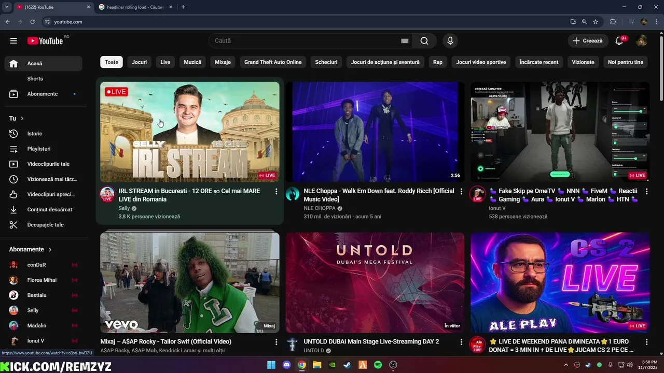The height and width of the screenshot is (373, 664).
Task: Open more options for A$AP Rocky mix
Action: [276, 342]
